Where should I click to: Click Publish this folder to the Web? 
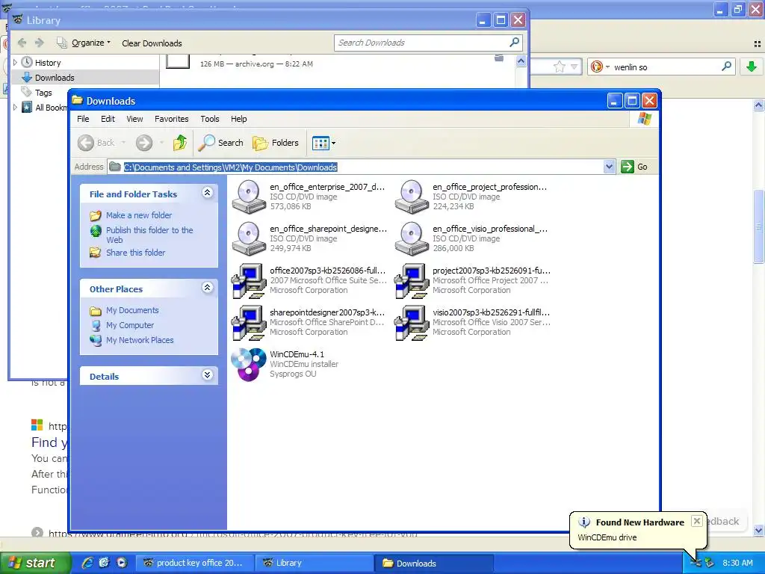pyautogui.click(x=149, y=235)
